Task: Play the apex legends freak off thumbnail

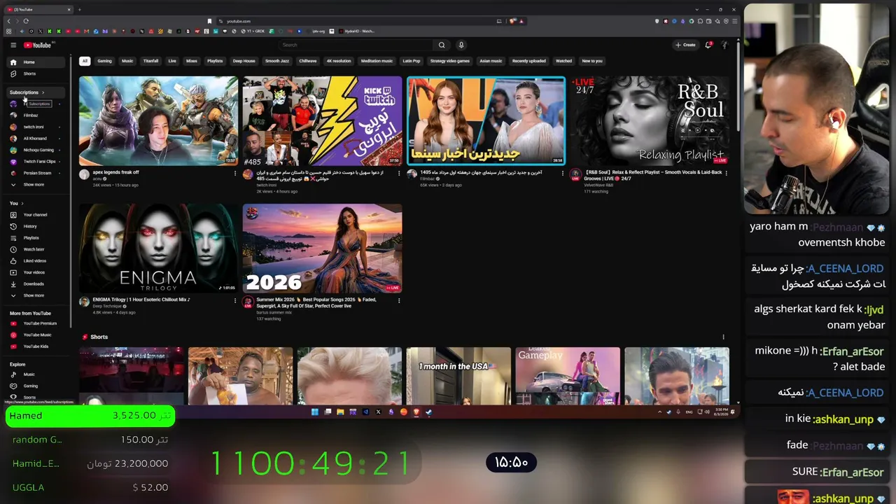Action: (159, 120)
